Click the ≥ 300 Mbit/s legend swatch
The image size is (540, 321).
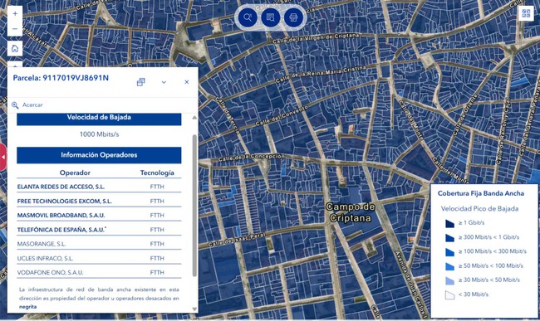(449, 238)
